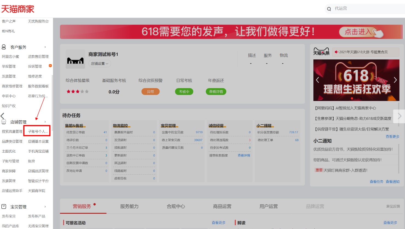The width and height of the screenshot is (405, 229).
Task: Click the Tmall Merchant logo
Action: pos(18,9)
